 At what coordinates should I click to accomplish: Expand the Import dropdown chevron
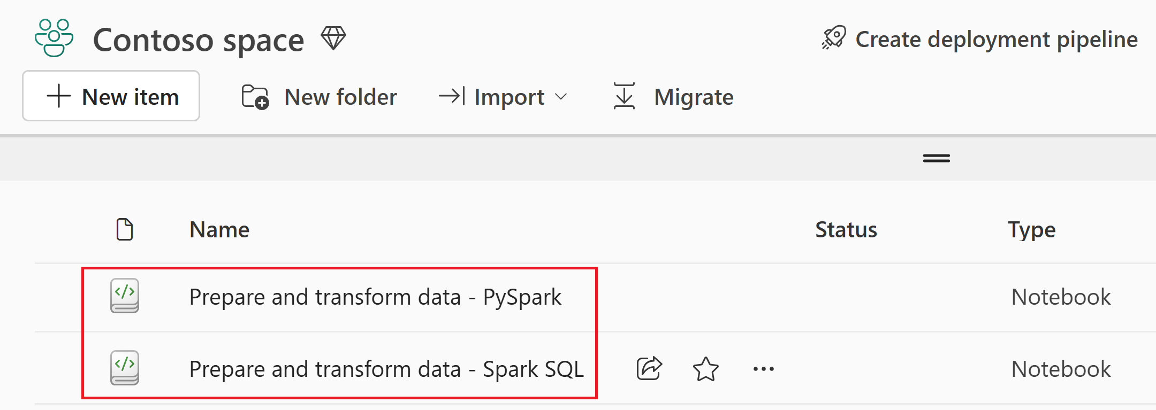(x=561, y=97)
